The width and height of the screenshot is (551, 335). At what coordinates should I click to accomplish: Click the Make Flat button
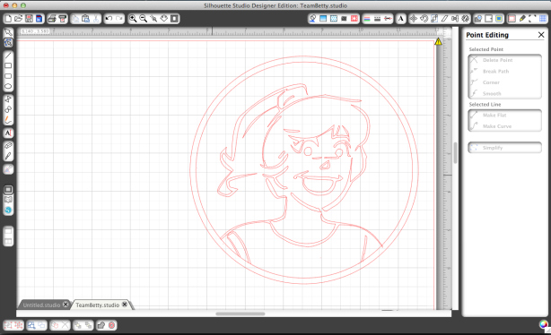coord(504,115)
